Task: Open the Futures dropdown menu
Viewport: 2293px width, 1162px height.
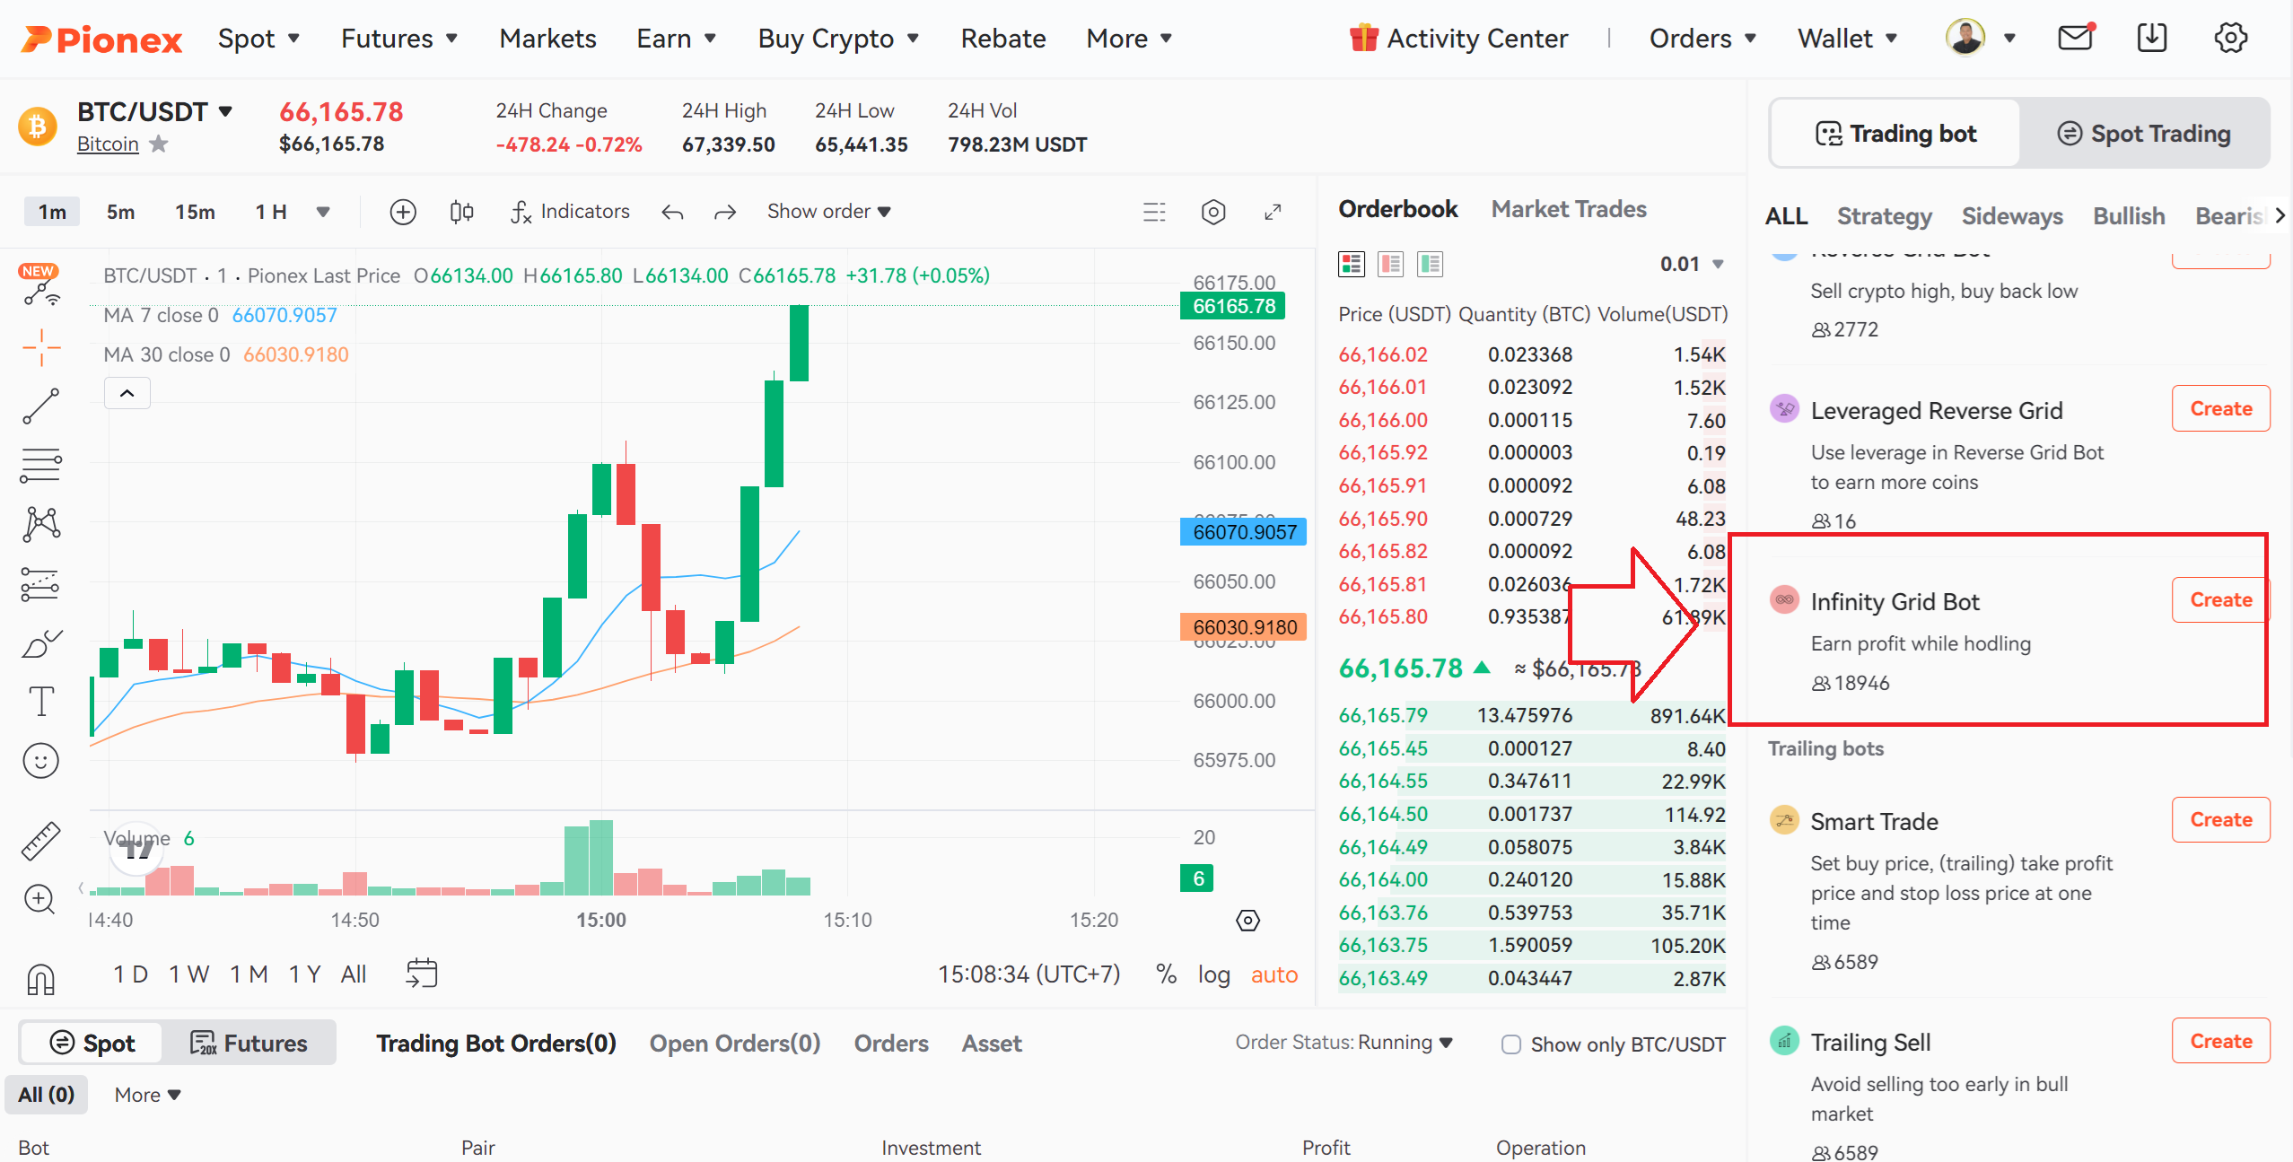Action: click(399, 39)
